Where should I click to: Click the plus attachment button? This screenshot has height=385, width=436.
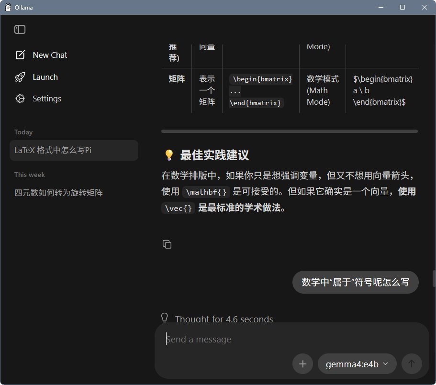click(302, 363)
